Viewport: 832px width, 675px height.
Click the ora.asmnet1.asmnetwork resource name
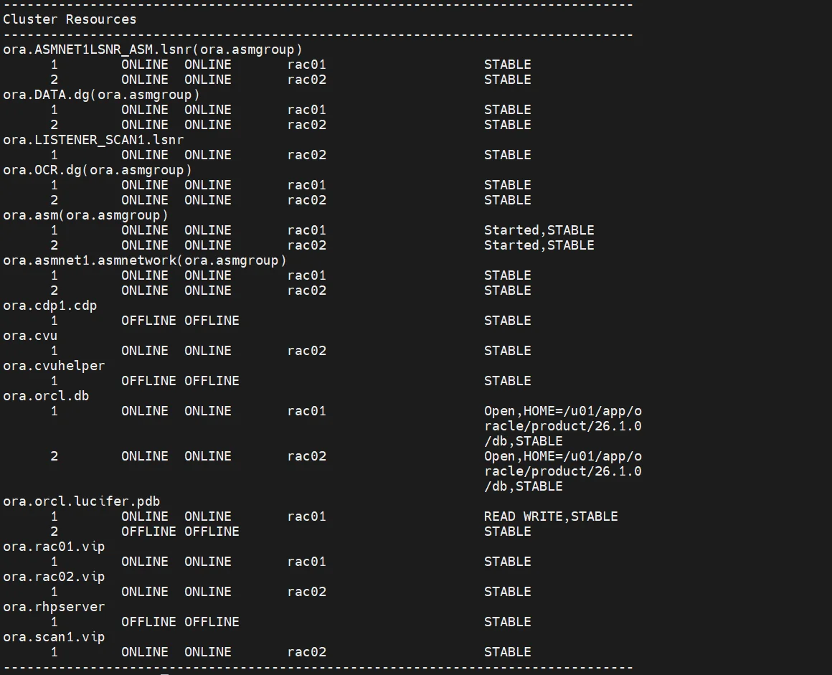[x=144, y=260]
